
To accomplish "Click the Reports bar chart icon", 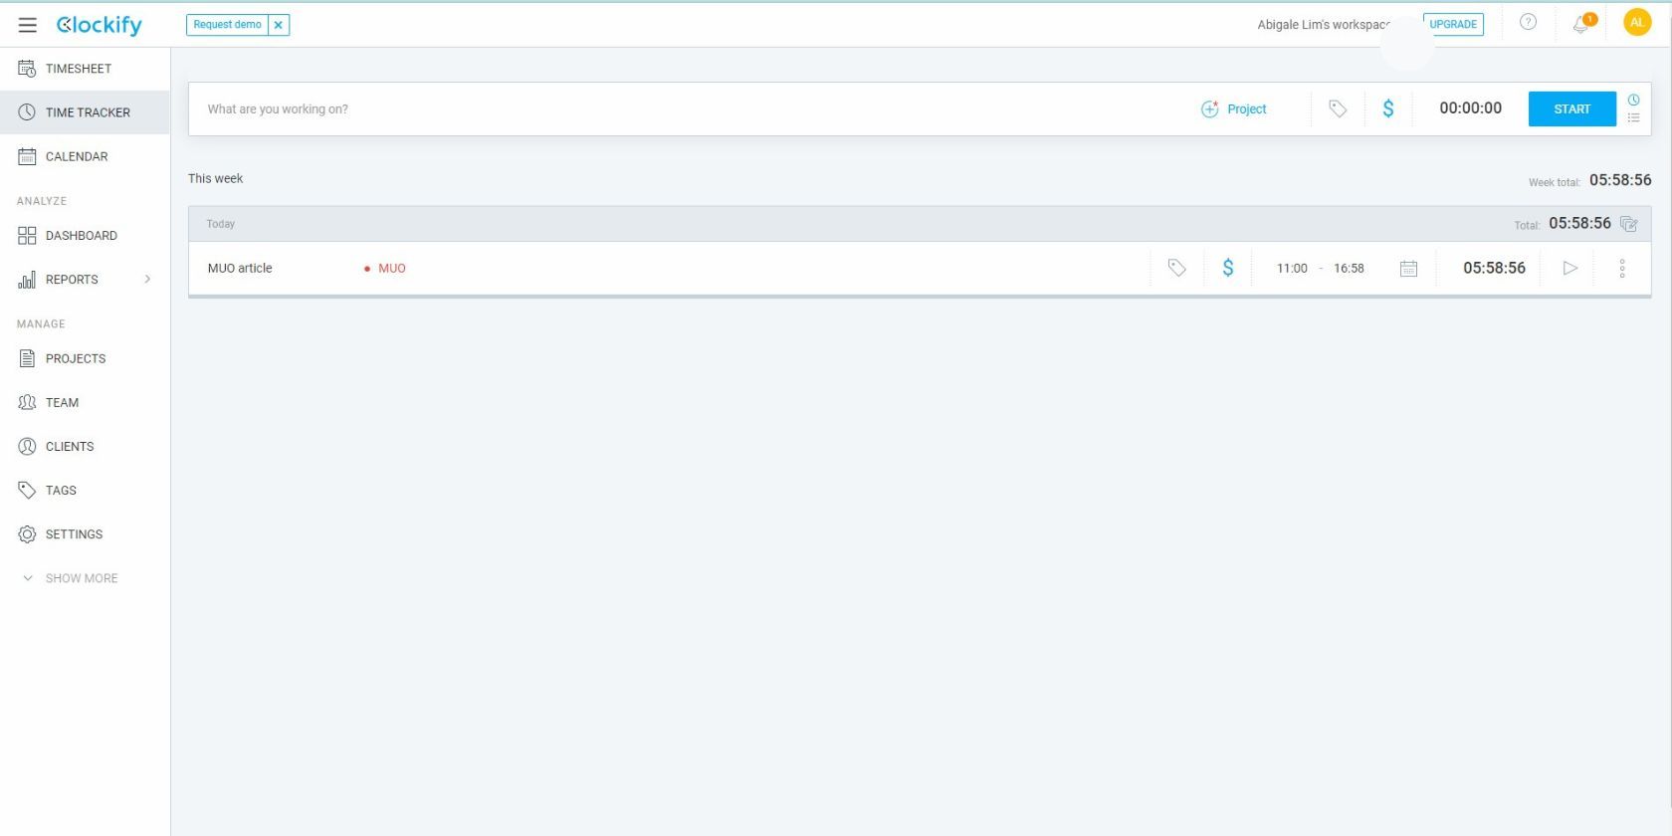I will [27, 280].
